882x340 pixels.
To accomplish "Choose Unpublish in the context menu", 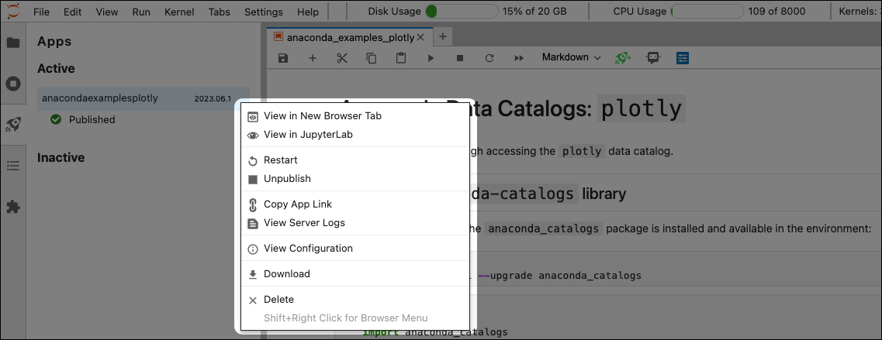I will 355,179.
